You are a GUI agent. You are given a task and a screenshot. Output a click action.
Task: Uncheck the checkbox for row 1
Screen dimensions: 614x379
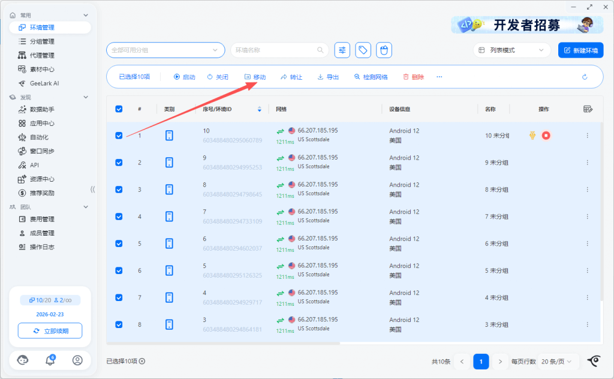click(x=119, y=136)
